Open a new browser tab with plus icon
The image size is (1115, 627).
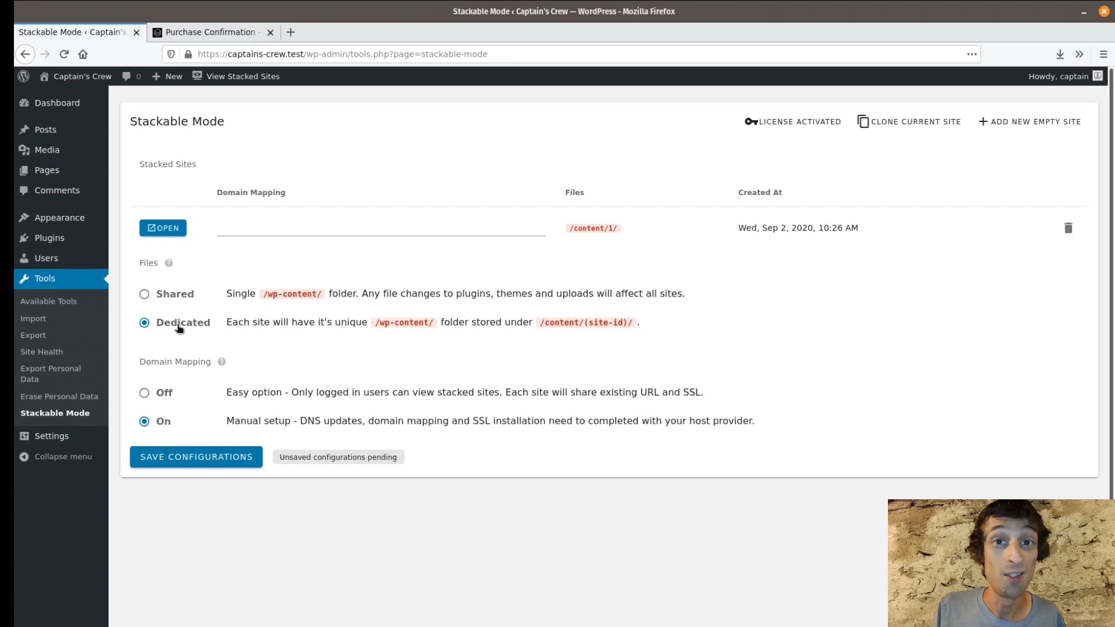pyautogui.click(x=290, y=32)
